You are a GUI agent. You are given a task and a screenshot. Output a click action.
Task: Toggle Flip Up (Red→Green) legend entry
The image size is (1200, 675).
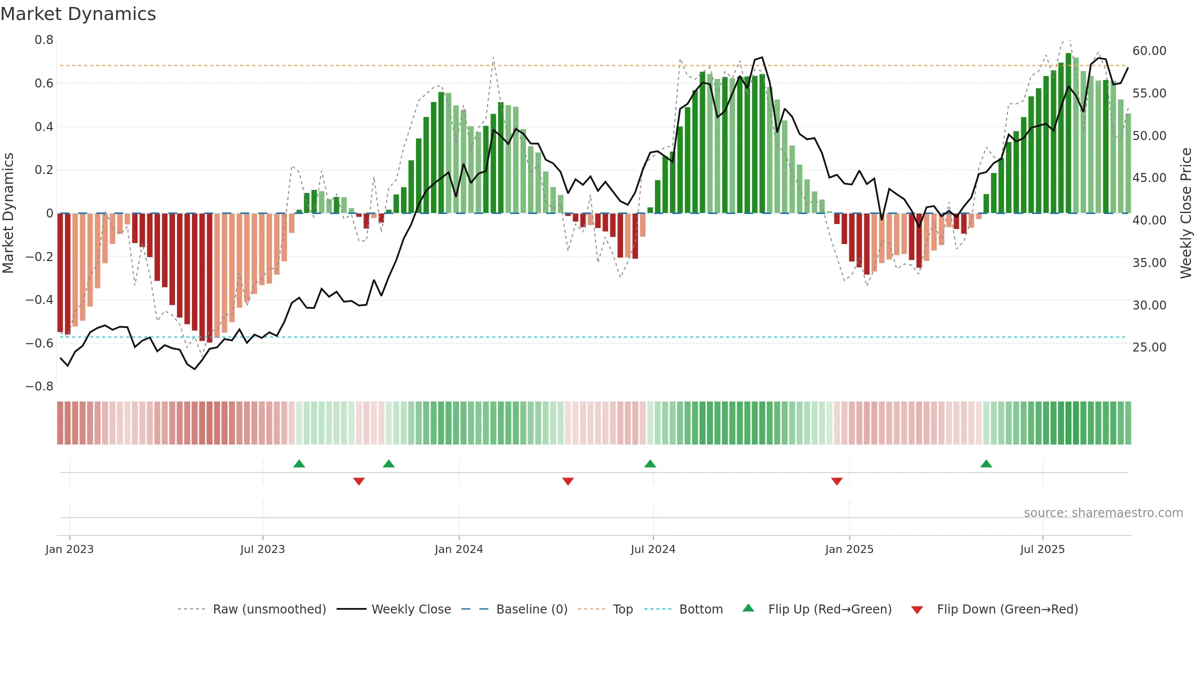(817, 609)
